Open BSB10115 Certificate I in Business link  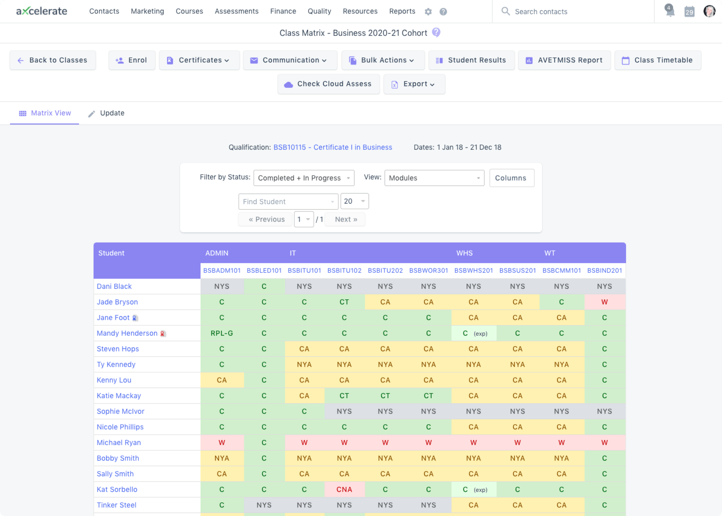(332, 147)
